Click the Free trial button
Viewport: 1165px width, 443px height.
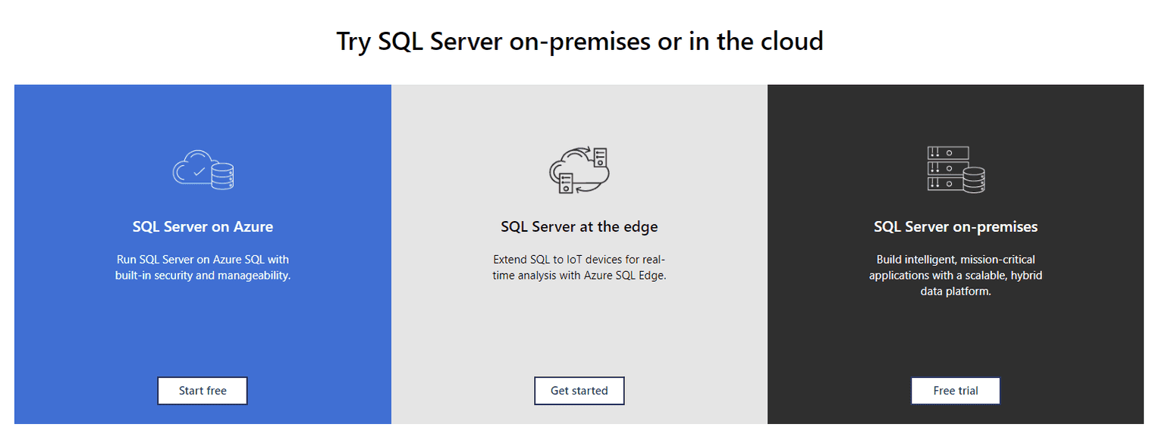pyautogui.click(x=955, y=390)
